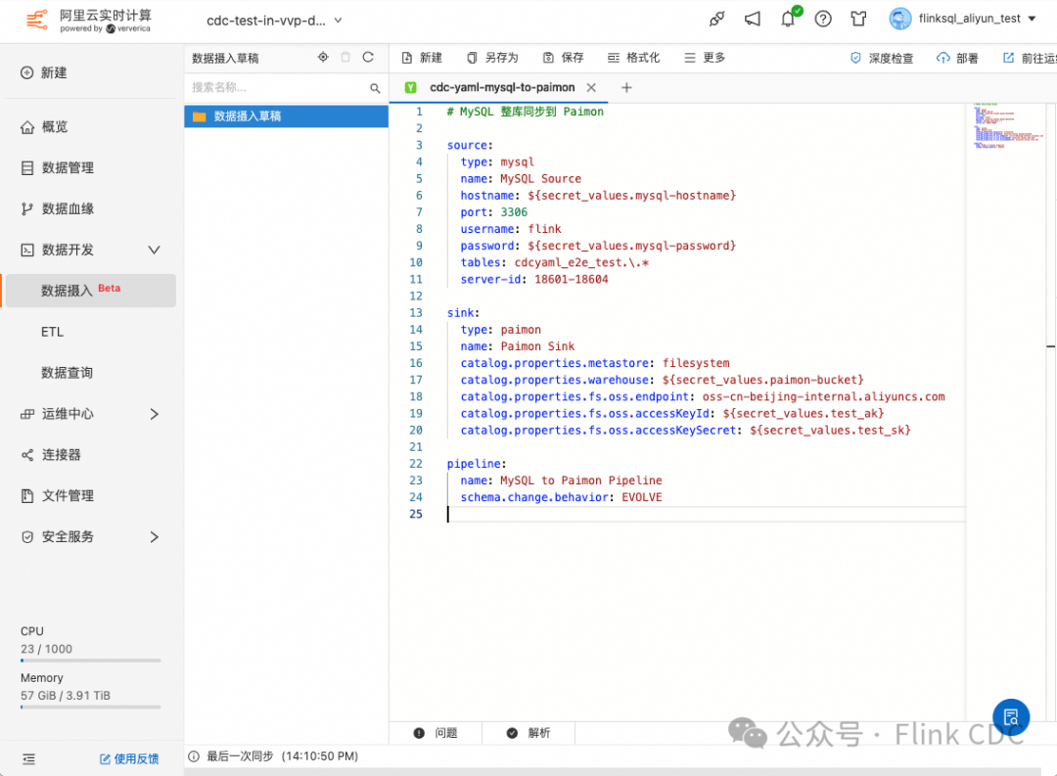The image size is (1057, 776).
Task: Select 数据摄入 Beta menu item
Action: click(x=91, y=291)
